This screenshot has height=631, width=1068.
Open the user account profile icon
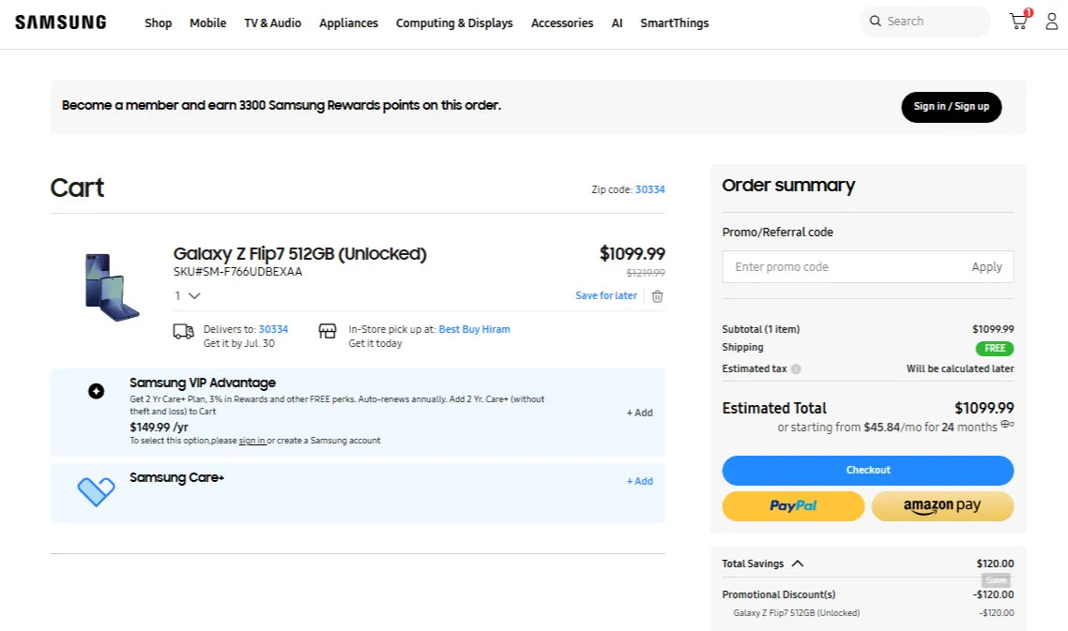coord(1052,22)
